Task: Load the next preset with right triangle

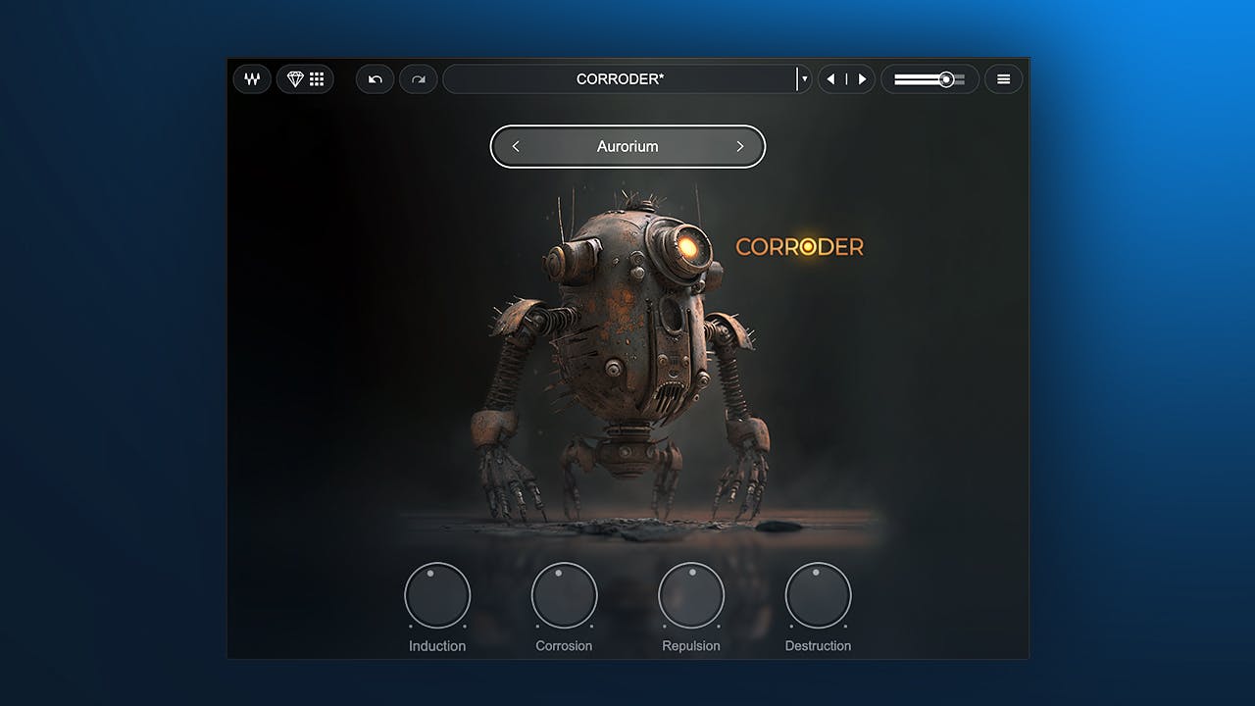Action: click(x=862, y=79)
